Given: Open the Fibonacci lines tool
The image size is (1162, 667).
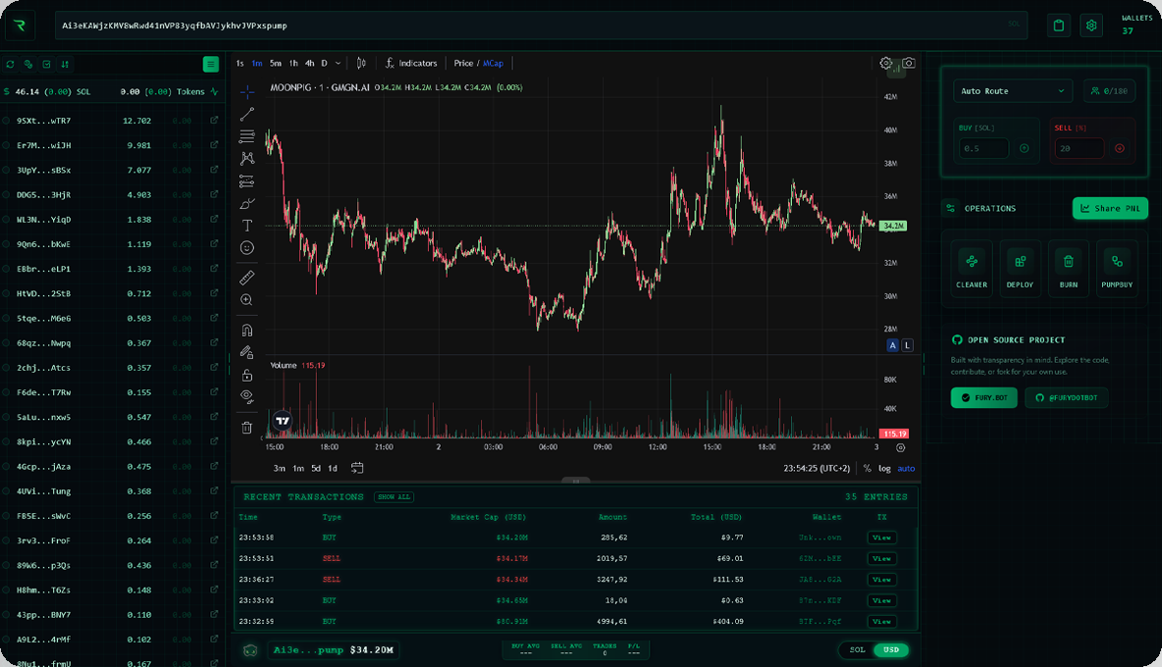Looking at the screenshot, I should 246,136.
